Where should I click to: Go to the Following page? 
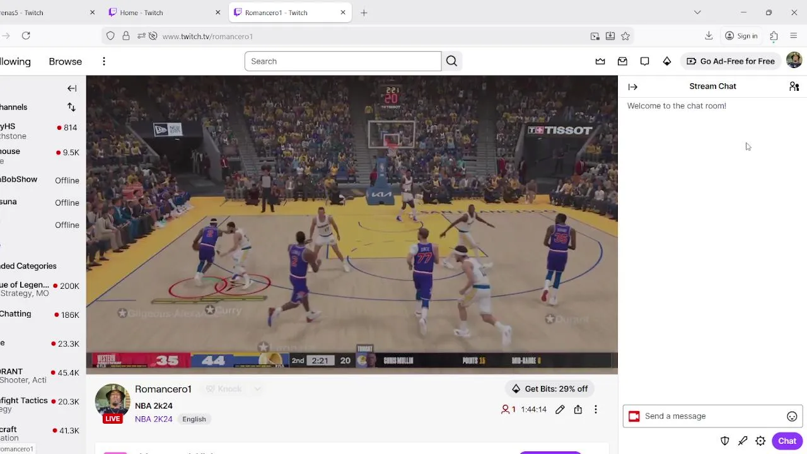pyautogui.click(x=15, y=61)
